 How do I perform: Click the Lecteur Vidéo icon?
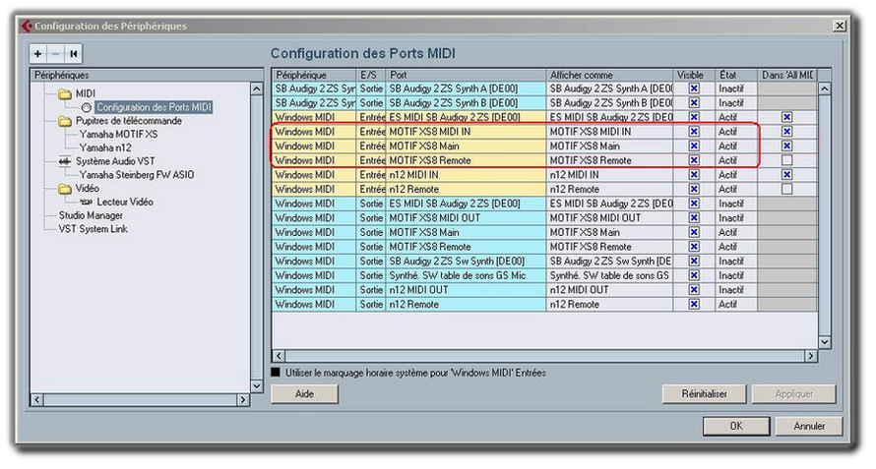(x=87, y=202)
